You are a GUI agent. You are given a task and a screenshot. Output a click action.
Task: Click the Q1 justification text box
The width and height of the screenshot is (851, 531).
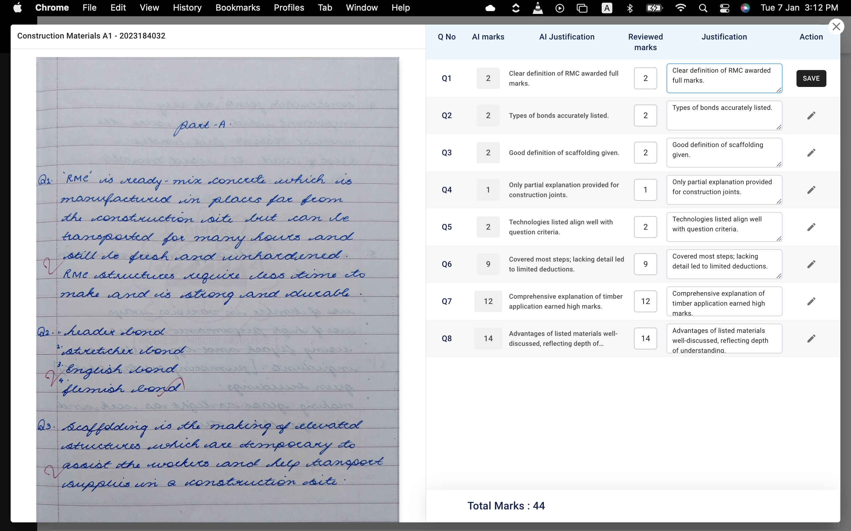pos(724,78)
